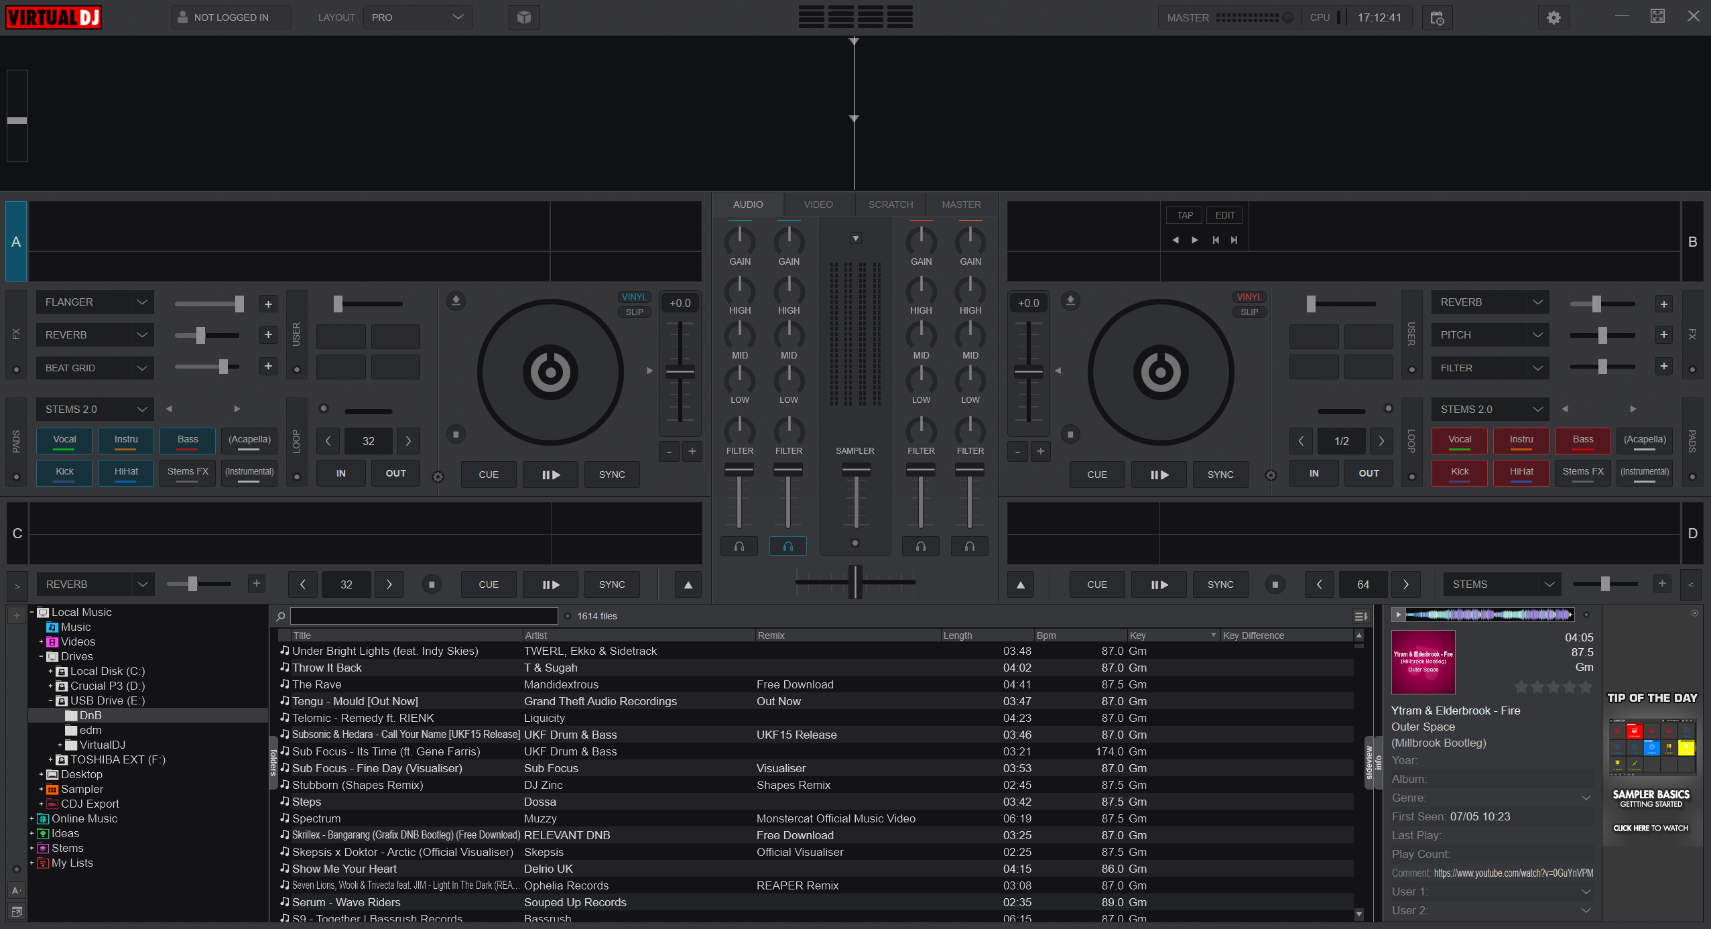Click the deck A stop square button
Screen dimensions: 1711x929
click(456, 434)
